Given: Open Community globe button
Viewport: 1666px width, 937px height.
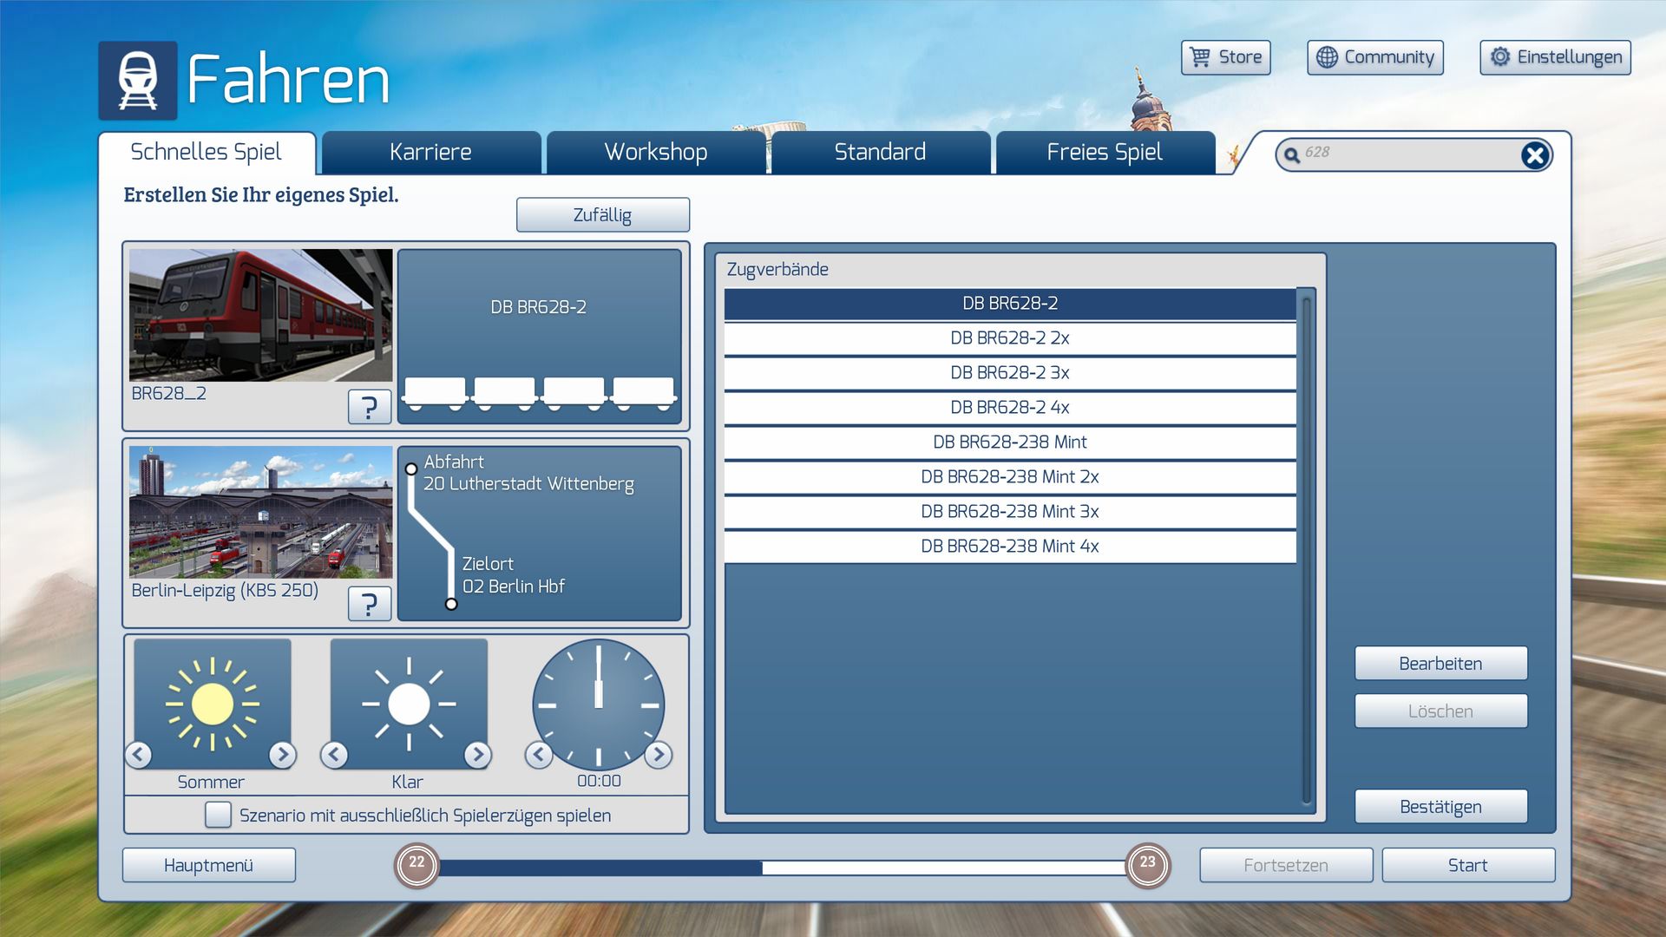Looking at the screenshot, I should [1374, 57].
